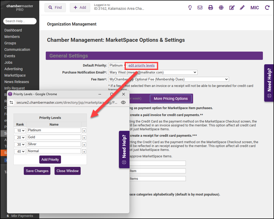Click the popup site info icon
274x219 pixels.
pos(11,102)
